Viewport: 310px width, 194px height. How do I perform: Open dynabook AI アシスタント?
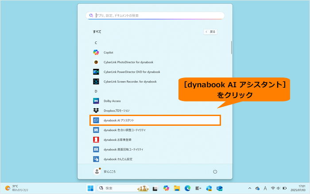[155, 120]
